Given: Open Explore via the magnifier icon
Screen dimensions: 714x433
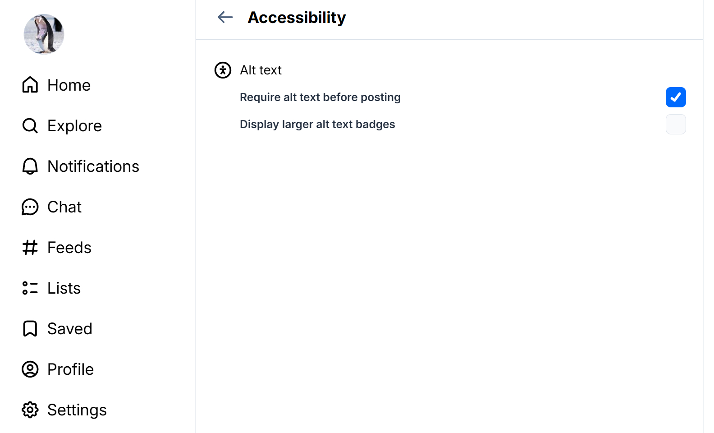Looking at the screenshot, I should pos(30,125).
